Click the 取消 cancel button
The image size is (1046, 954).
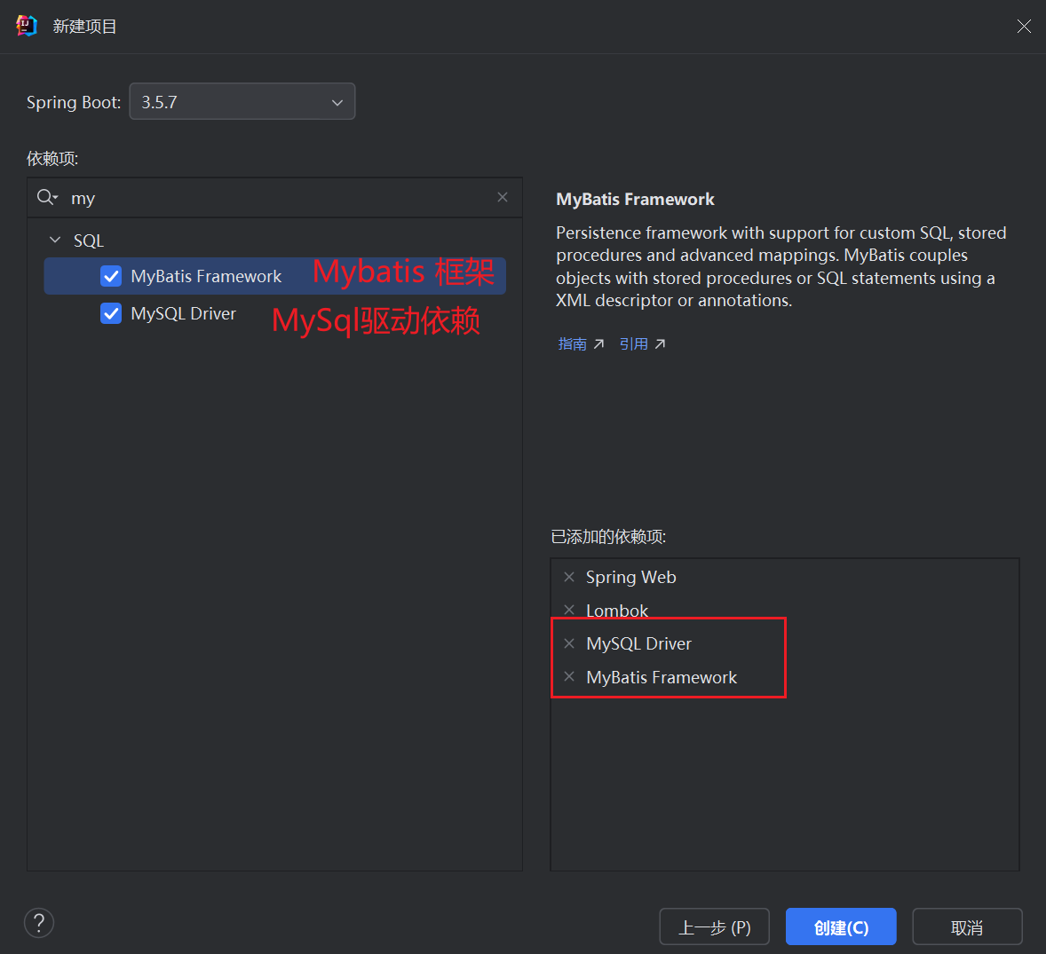[967, 926]
